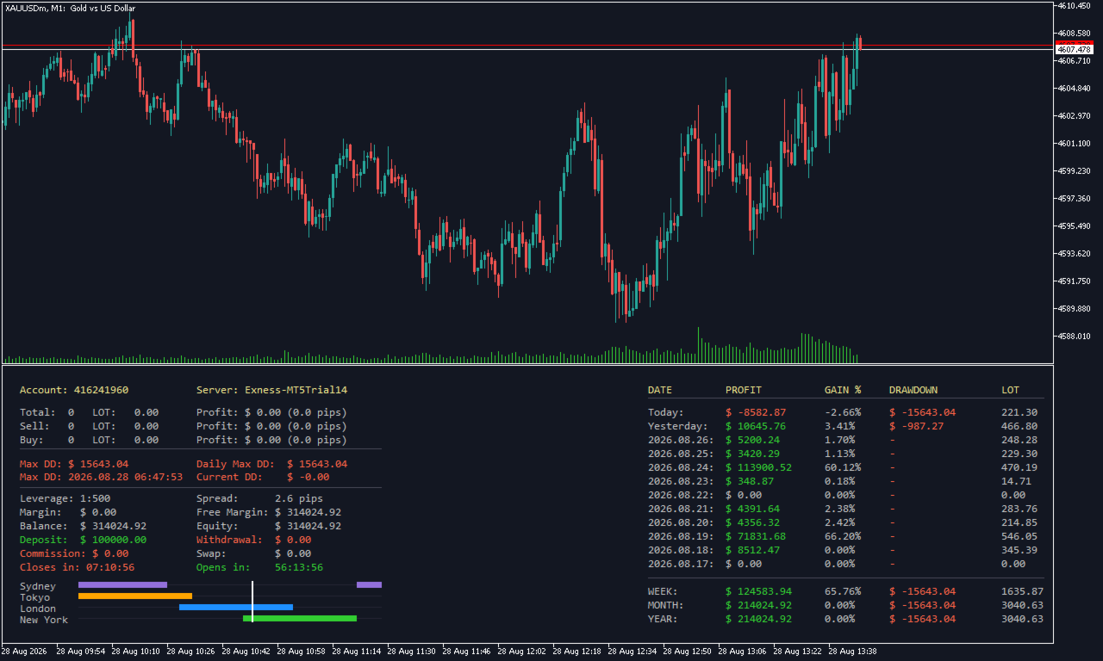
Task: Select the 2026.08.18 lot value 345.39
Action: pos(1019,550)
